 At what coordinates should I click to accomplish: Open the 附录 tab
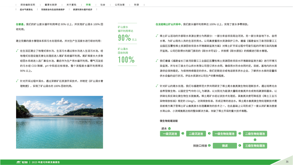[137, 5]
